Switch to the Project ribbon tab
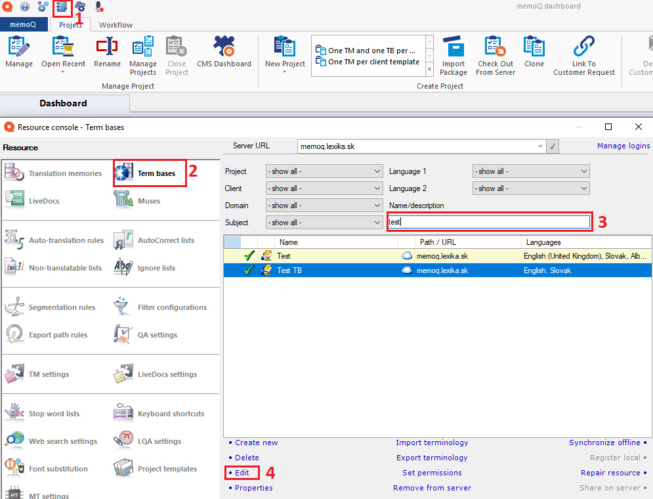The image size is (653, 499). click(70, 24)
